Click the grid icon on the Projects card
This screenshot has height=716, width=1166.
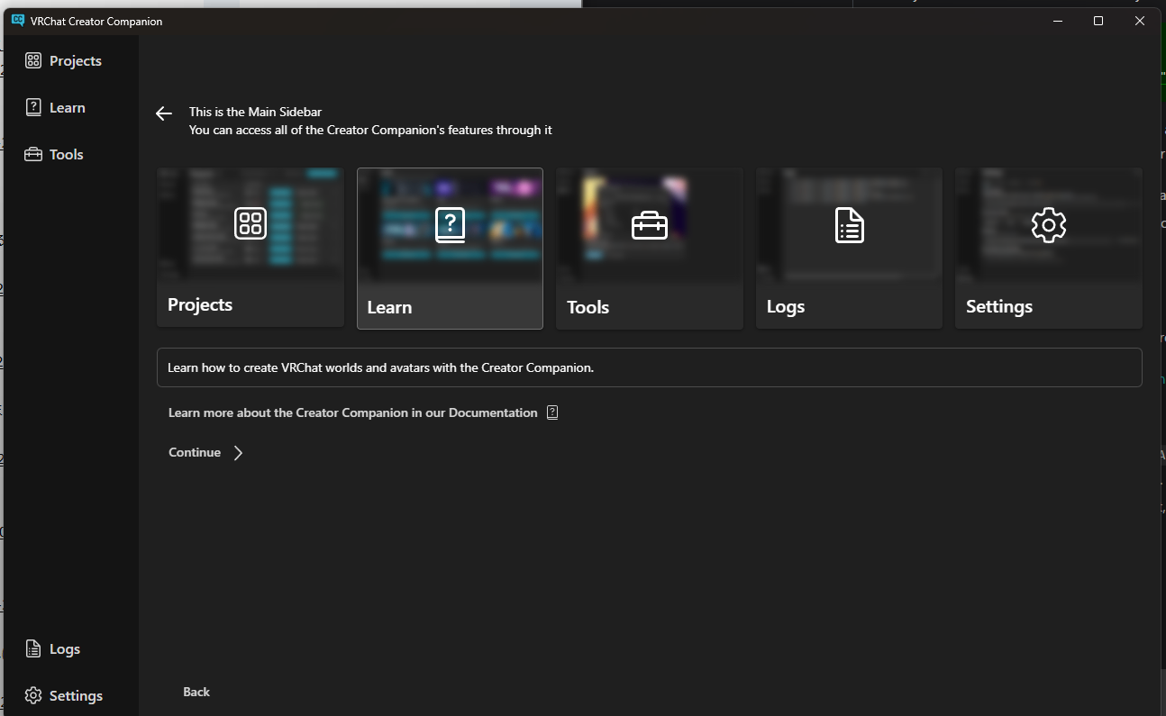[x=251, y=223]
